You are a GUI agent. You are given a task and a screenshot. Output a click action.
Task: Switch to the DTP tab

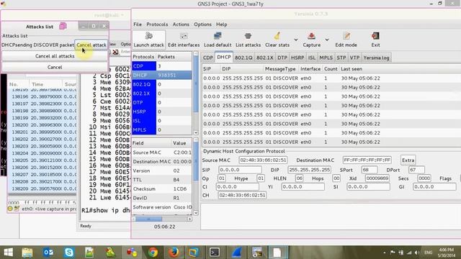[x=282, y=58]
